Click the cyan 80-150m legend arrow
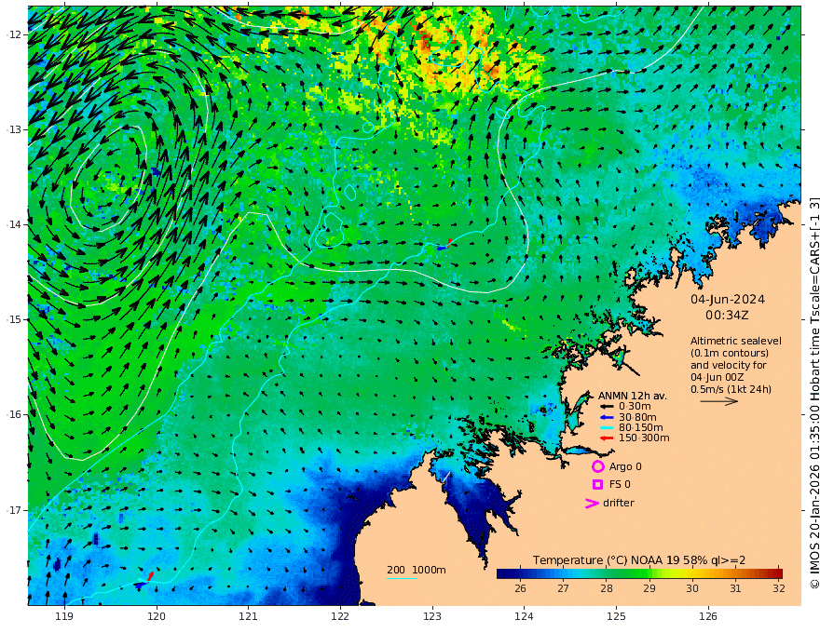Screen dimensions: 820x633 606,428
